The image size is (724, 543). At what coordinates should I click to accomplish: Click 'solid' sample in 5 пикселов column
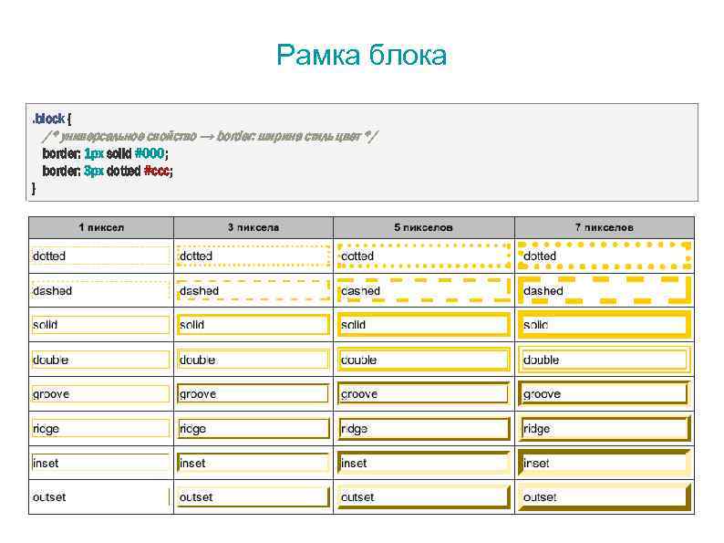point(424,325)
